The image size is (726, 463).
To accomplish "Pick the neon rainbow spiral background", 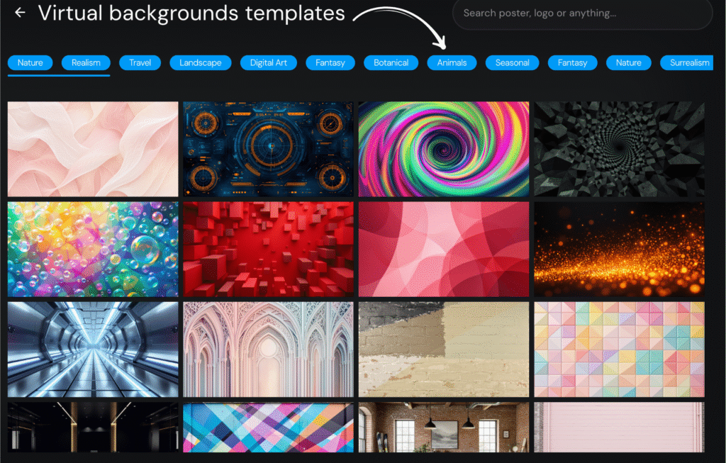I will click(444, 149).
